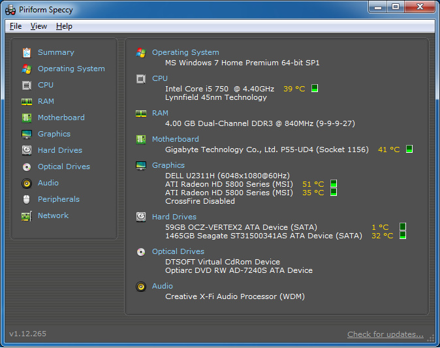Click the text 'Intel Core i5 750 @ 4.40GHz'
440x348 pixels.
click(x=220, y=89)
